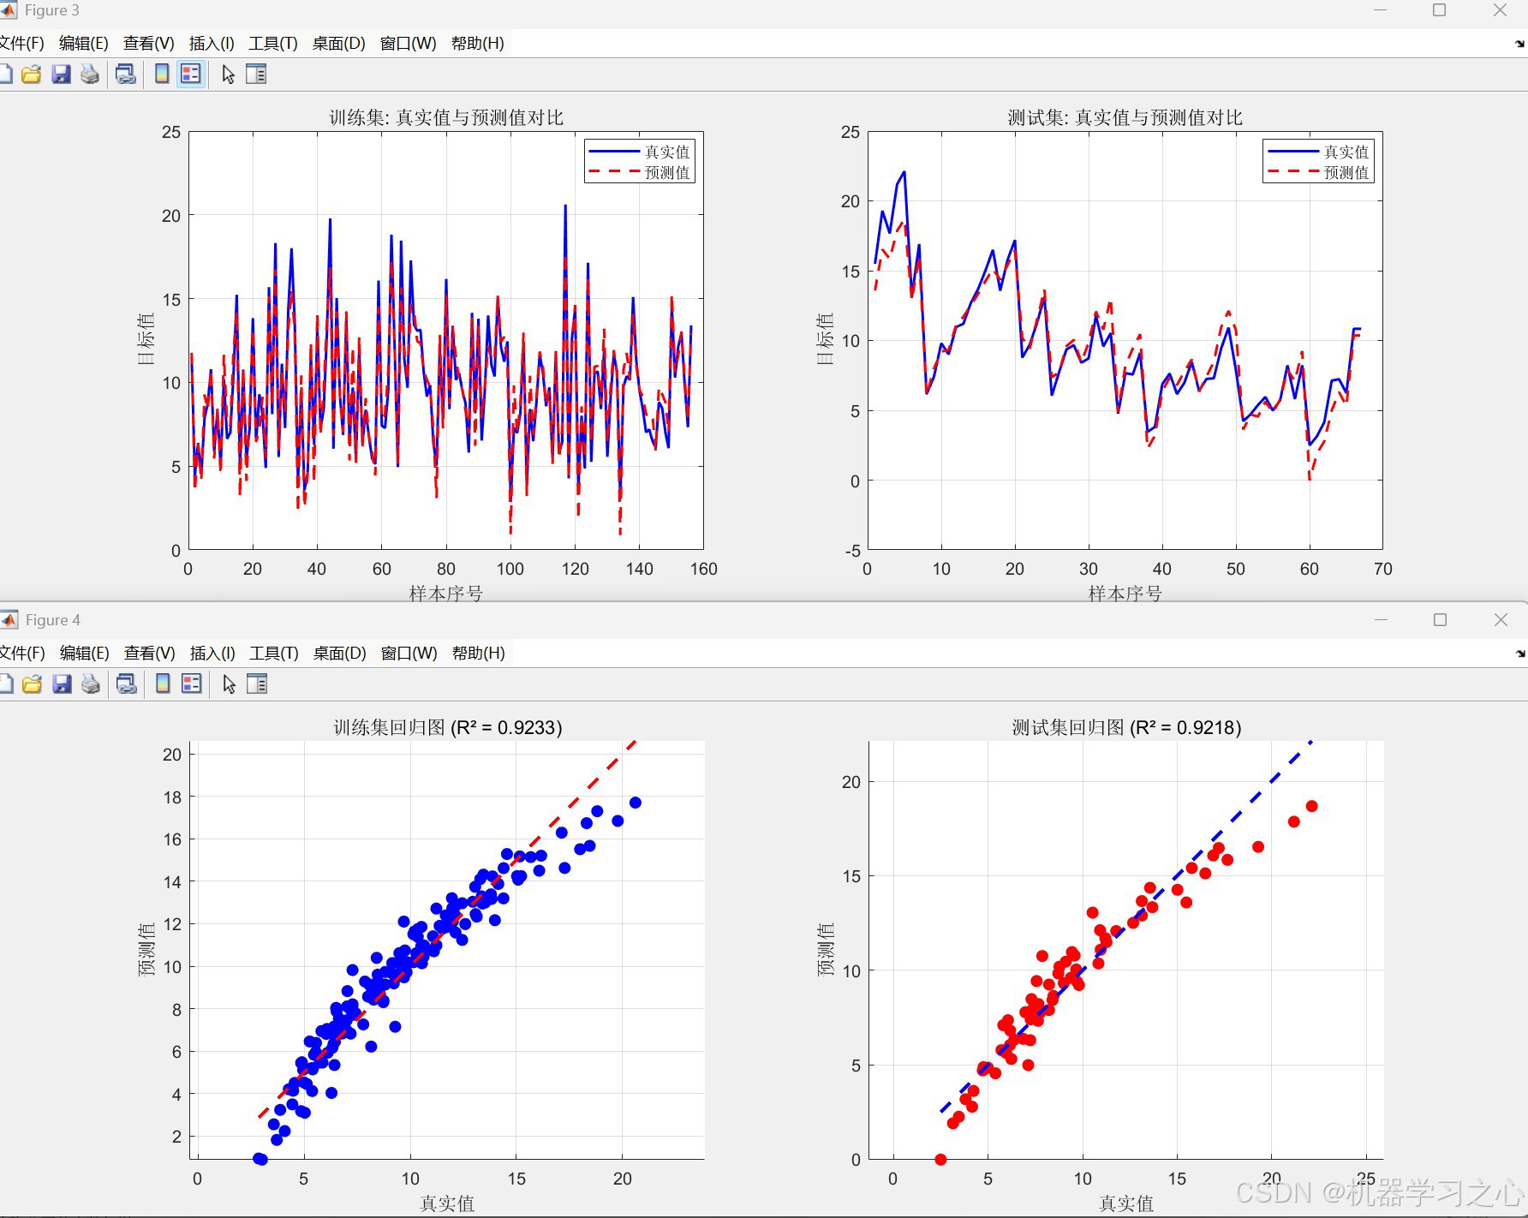Screen dimensions: 1528x1218
Task: Minimize the Figure 4 window
Action: click(1381, 619)
